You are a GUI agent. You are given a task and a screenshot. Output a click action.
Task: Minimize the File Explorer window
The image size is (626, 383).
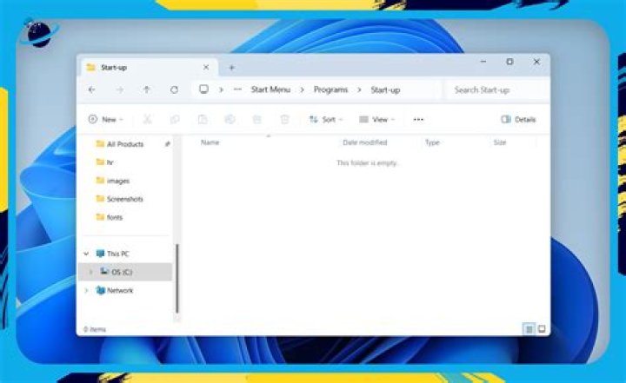tap(483, 62)
